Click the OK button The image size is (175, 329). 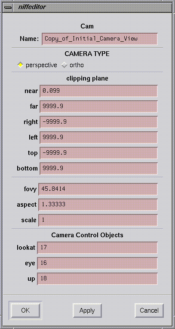[x=25, y=310]
